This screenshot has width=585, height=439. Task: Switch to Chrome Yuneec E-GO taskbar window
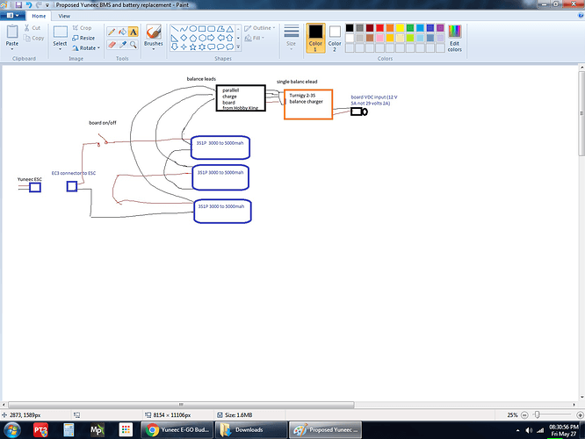177,429
